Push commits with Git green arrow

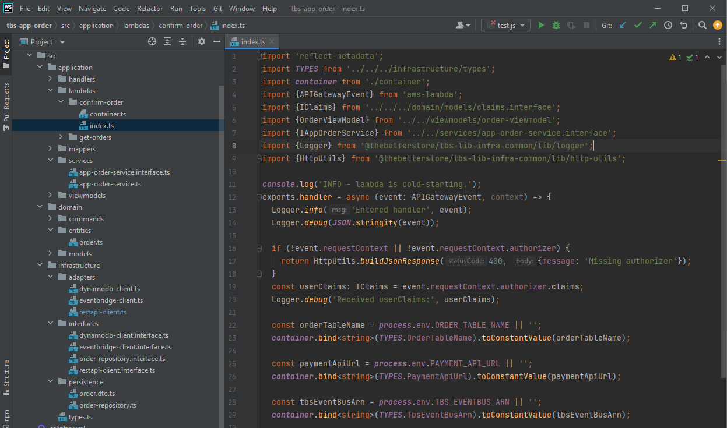coord(652,25)
